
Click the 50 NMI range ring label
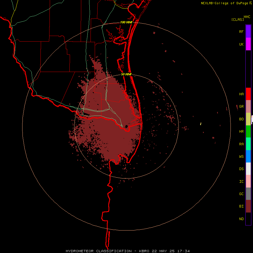click(x=126, y=74)
